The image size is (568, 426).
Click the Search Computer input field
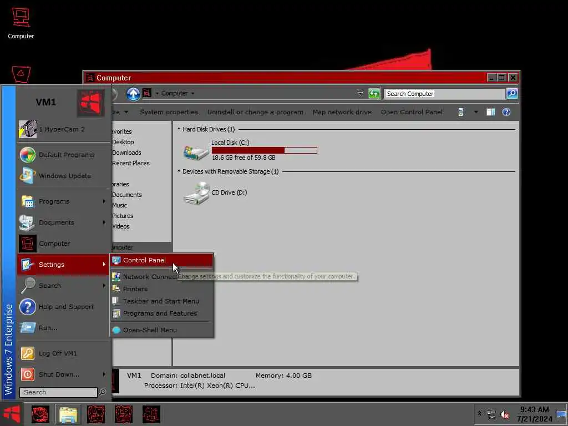tap(444, 94)
